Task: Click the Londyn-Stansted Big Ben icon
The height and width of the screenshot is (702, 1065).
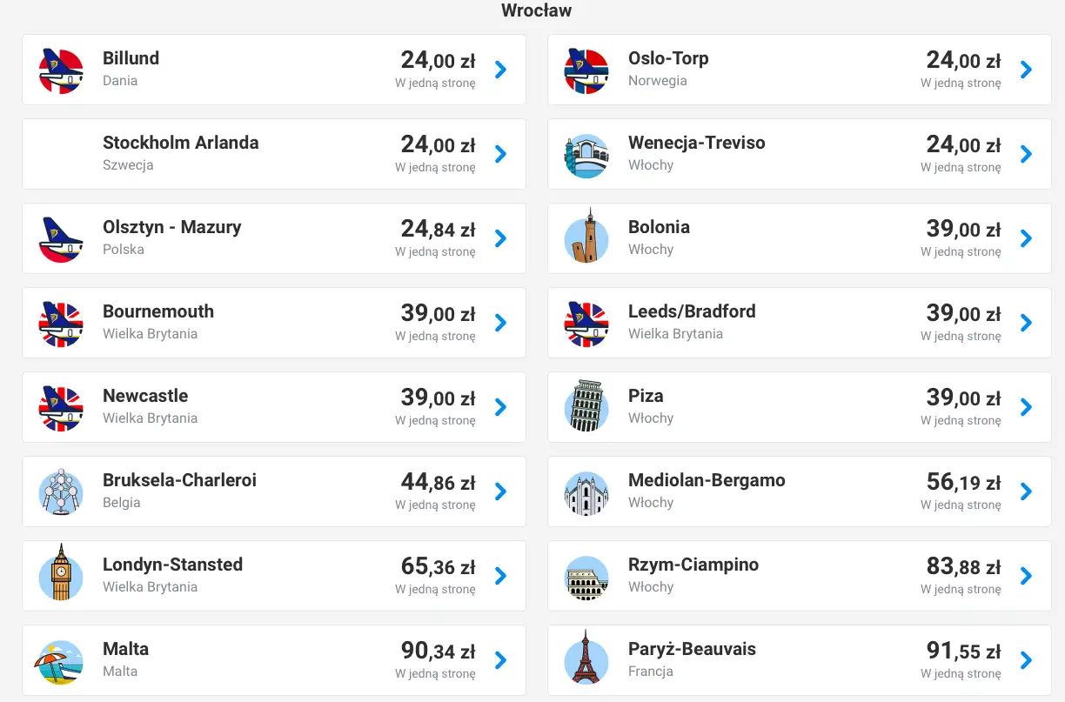Action: 61,573
